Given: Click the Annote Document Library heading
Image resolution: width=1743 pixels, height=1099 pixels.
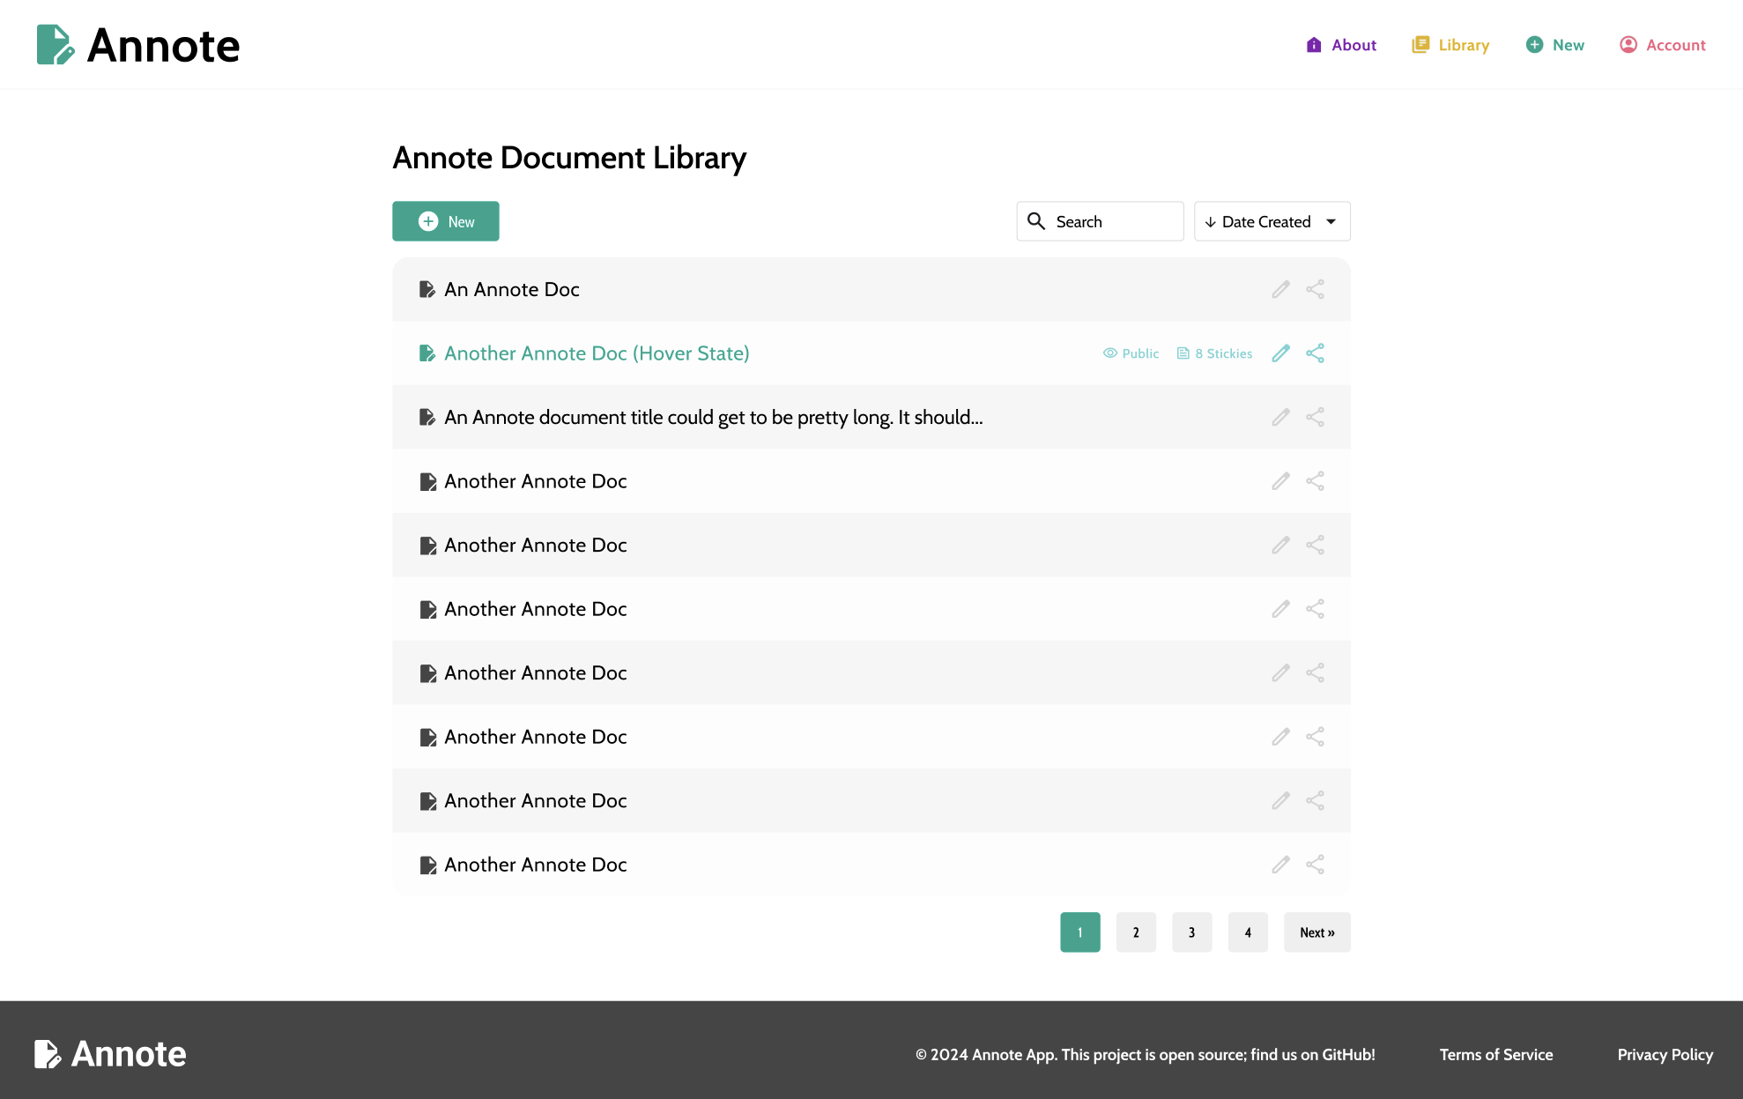Looking at the screenshot, I should [569, 158].
